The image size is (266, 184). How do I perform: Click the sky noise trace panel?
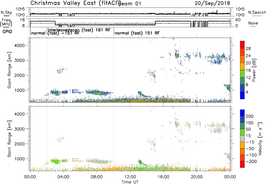[130, 12]
